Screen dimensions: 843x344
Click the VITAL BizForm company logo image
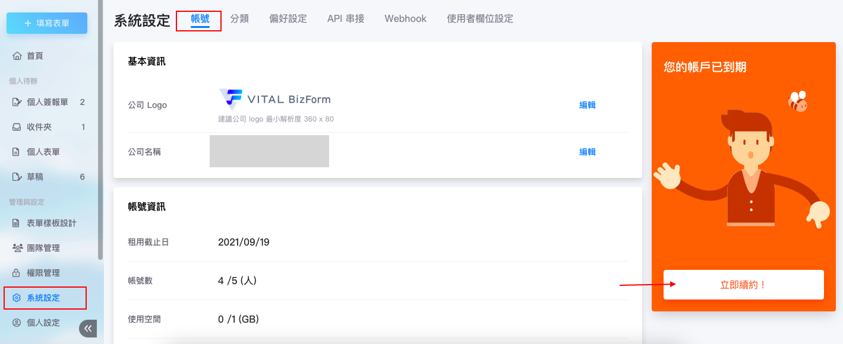(x=274, y=99)
